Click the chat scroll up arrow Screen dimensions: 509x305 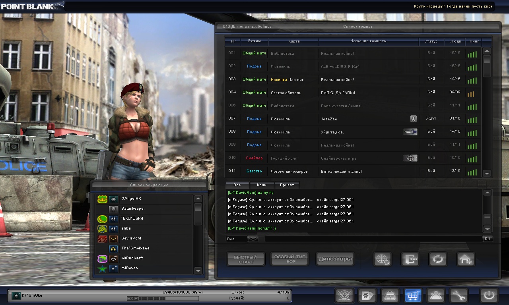[487, 193]
